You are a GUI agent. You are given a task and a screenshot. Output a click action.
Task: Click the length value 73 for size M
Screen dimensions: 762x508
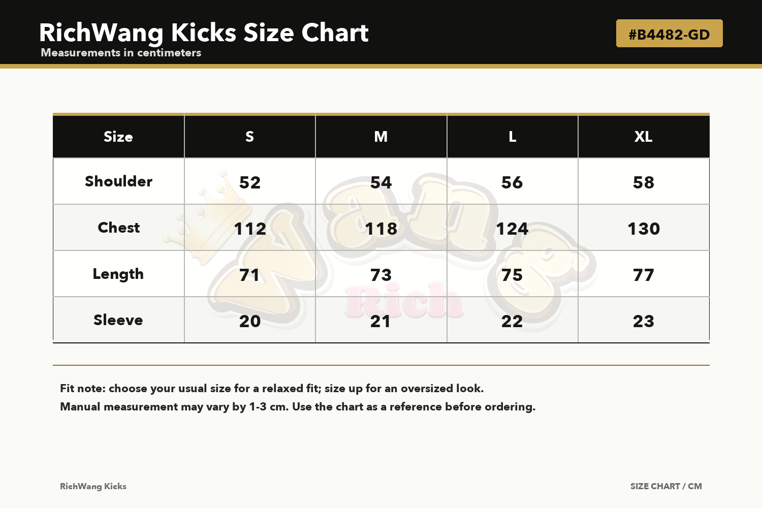pos(381,275)
